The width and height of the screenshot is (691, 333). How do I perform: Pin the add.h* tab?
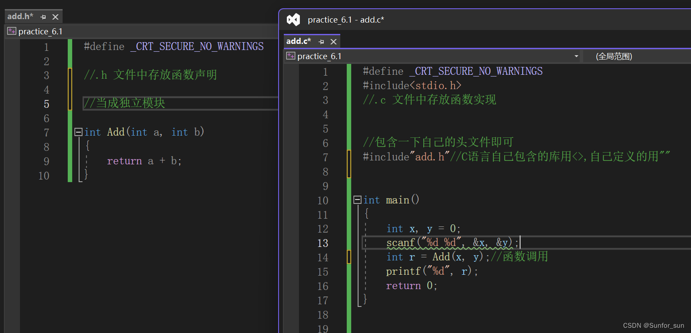[x=43, y=17]
